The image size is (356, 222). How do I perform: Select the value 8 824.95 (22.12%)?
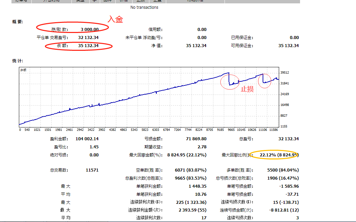tap(187, 155)
